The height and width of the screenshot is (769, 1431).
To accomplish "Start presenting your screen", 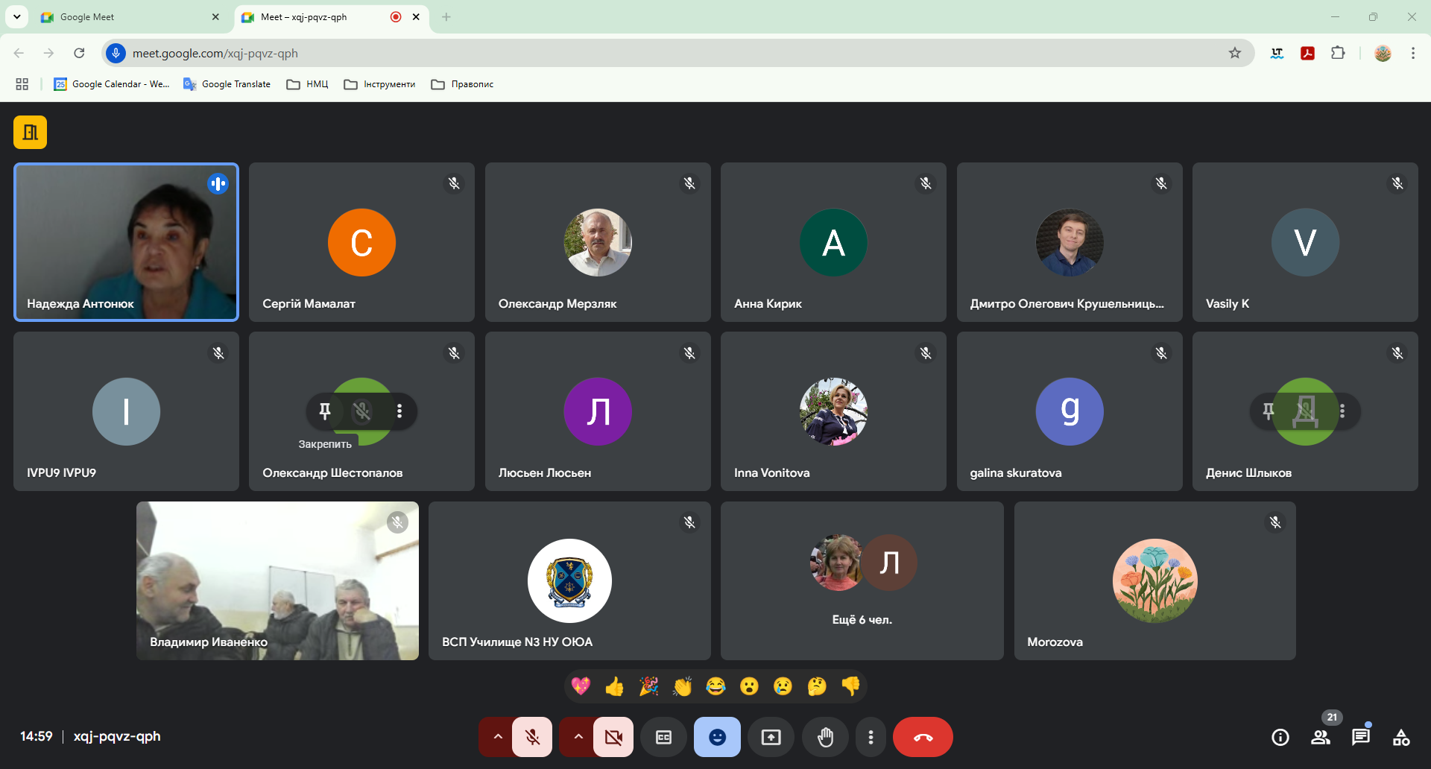I will click(x=771, y=737).
